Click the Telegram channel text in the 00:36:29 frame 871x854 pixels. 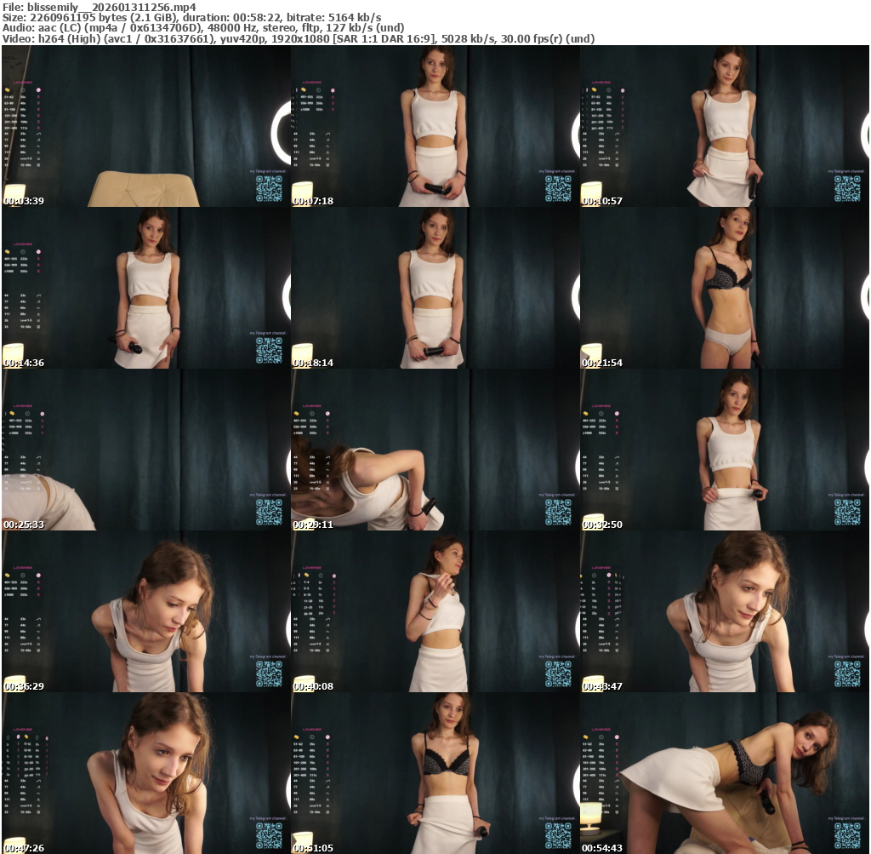tap(268, 656)
